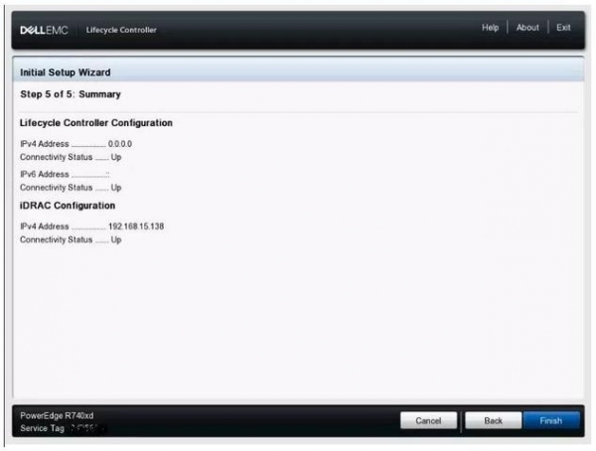Click the PowerEdge R740xd model text
This screenshot has height=451, width=596.
pyautogui.click(x=57, y=415)
